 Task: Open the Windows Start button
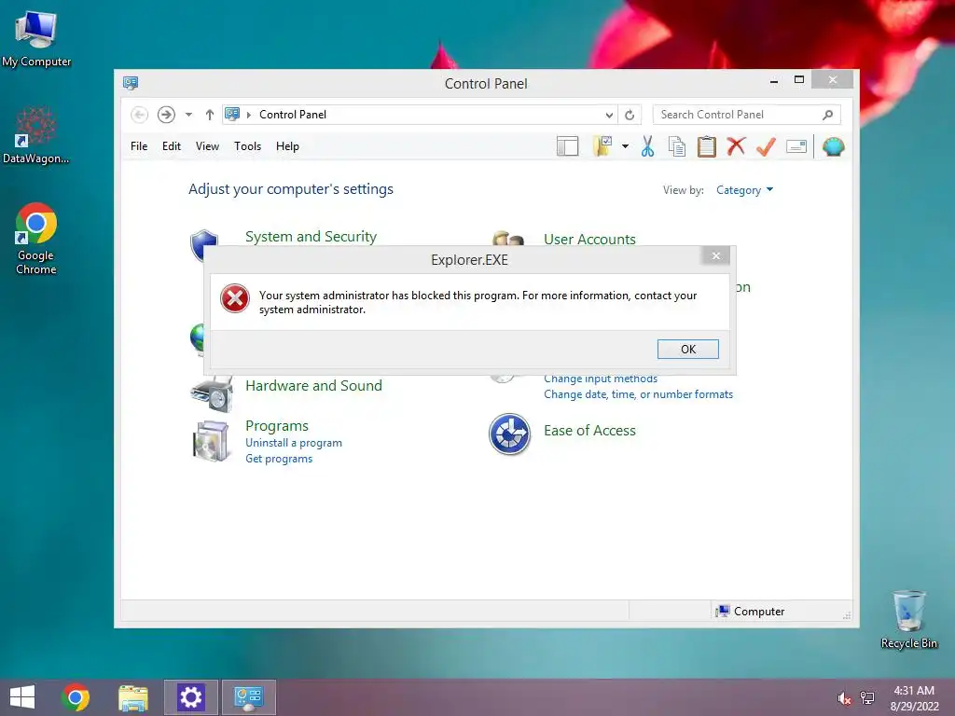(x=22, y=697)
